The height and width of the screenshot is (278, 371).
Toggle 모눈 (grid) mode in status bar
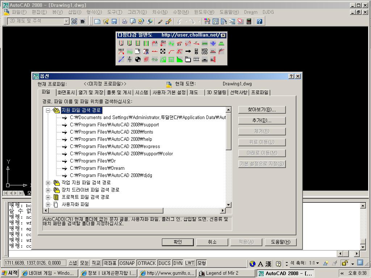click(84, 263)
